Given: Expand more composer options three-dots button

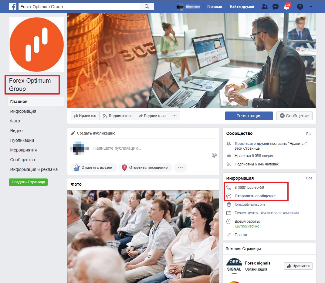Looking at the screenshot, I should pos(181,168).
